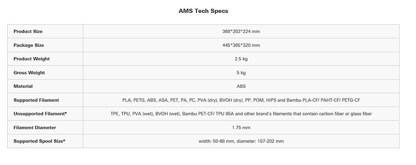Click the spool width and diameter value

tap(241, 141)
